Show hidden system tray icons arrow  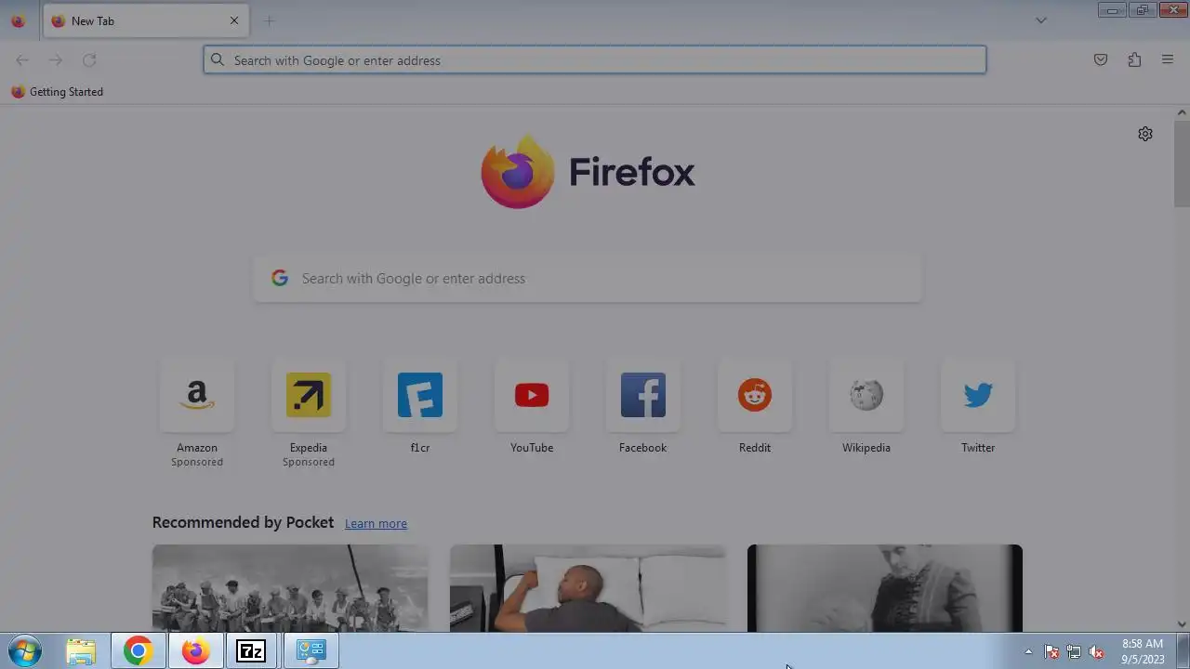click(x=1028, y=651)
